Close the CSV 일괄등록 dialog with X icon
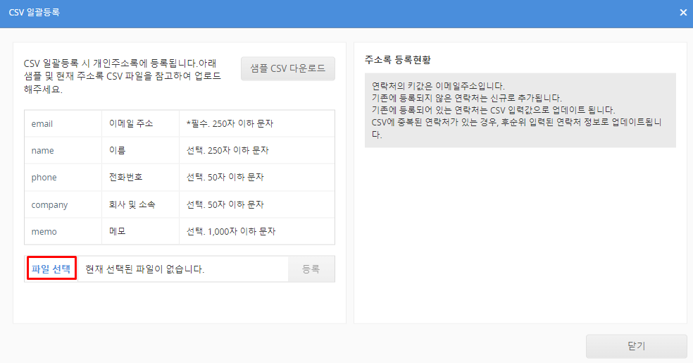The height and width of the screenshot is (363, 693). tap(682, 13)
